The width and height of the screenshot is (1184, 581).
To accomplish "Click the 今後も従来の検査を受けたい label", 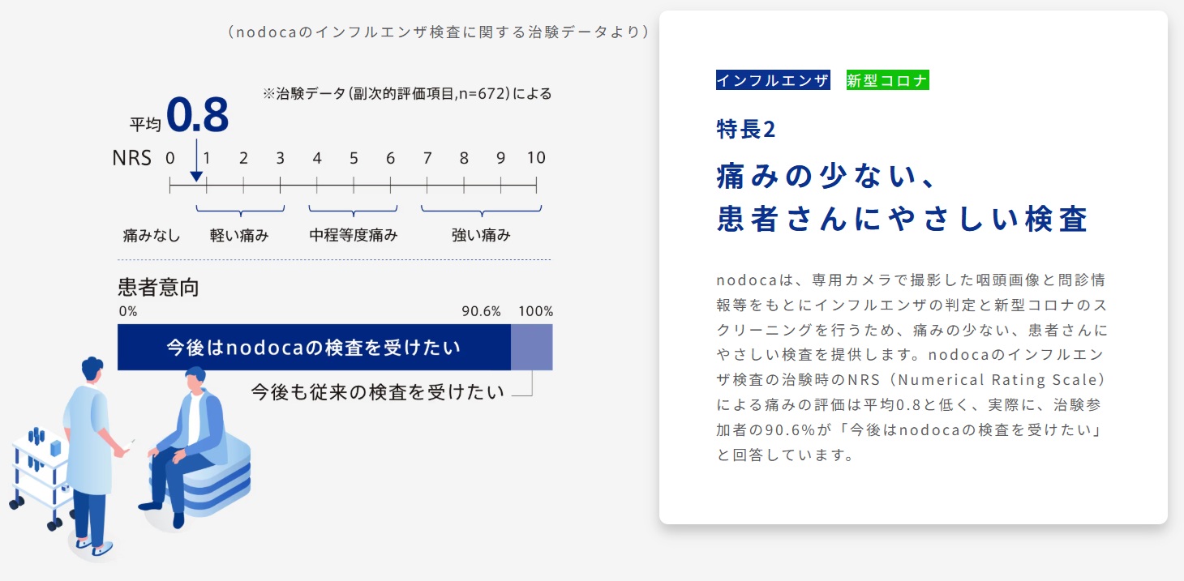I will point(377,392).
